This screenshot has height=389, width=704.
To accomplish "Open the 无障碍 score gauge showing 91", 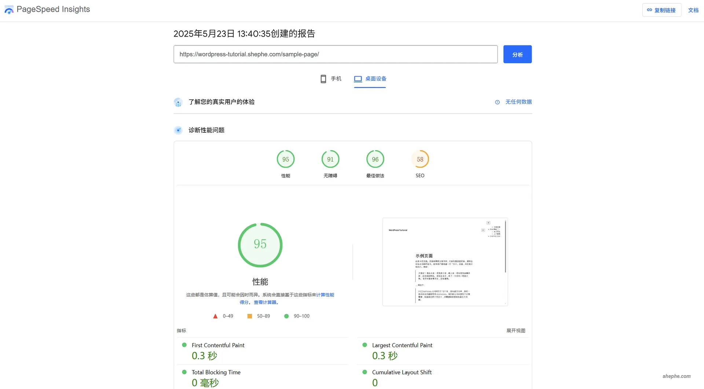I will point(330,159).
